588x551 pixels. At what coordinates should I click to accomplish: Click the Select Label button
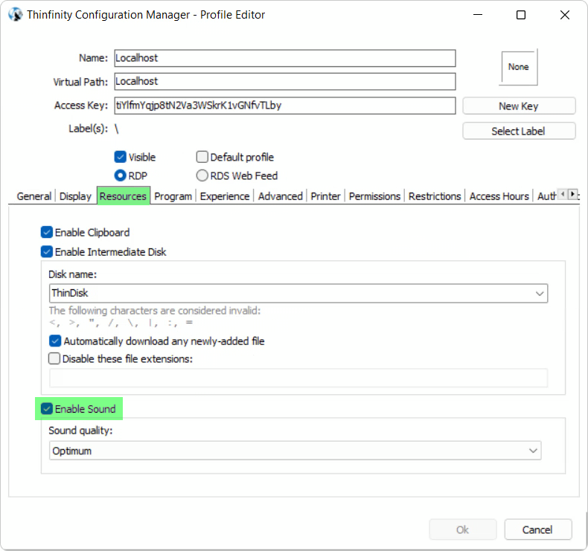[x=519, y=131]
